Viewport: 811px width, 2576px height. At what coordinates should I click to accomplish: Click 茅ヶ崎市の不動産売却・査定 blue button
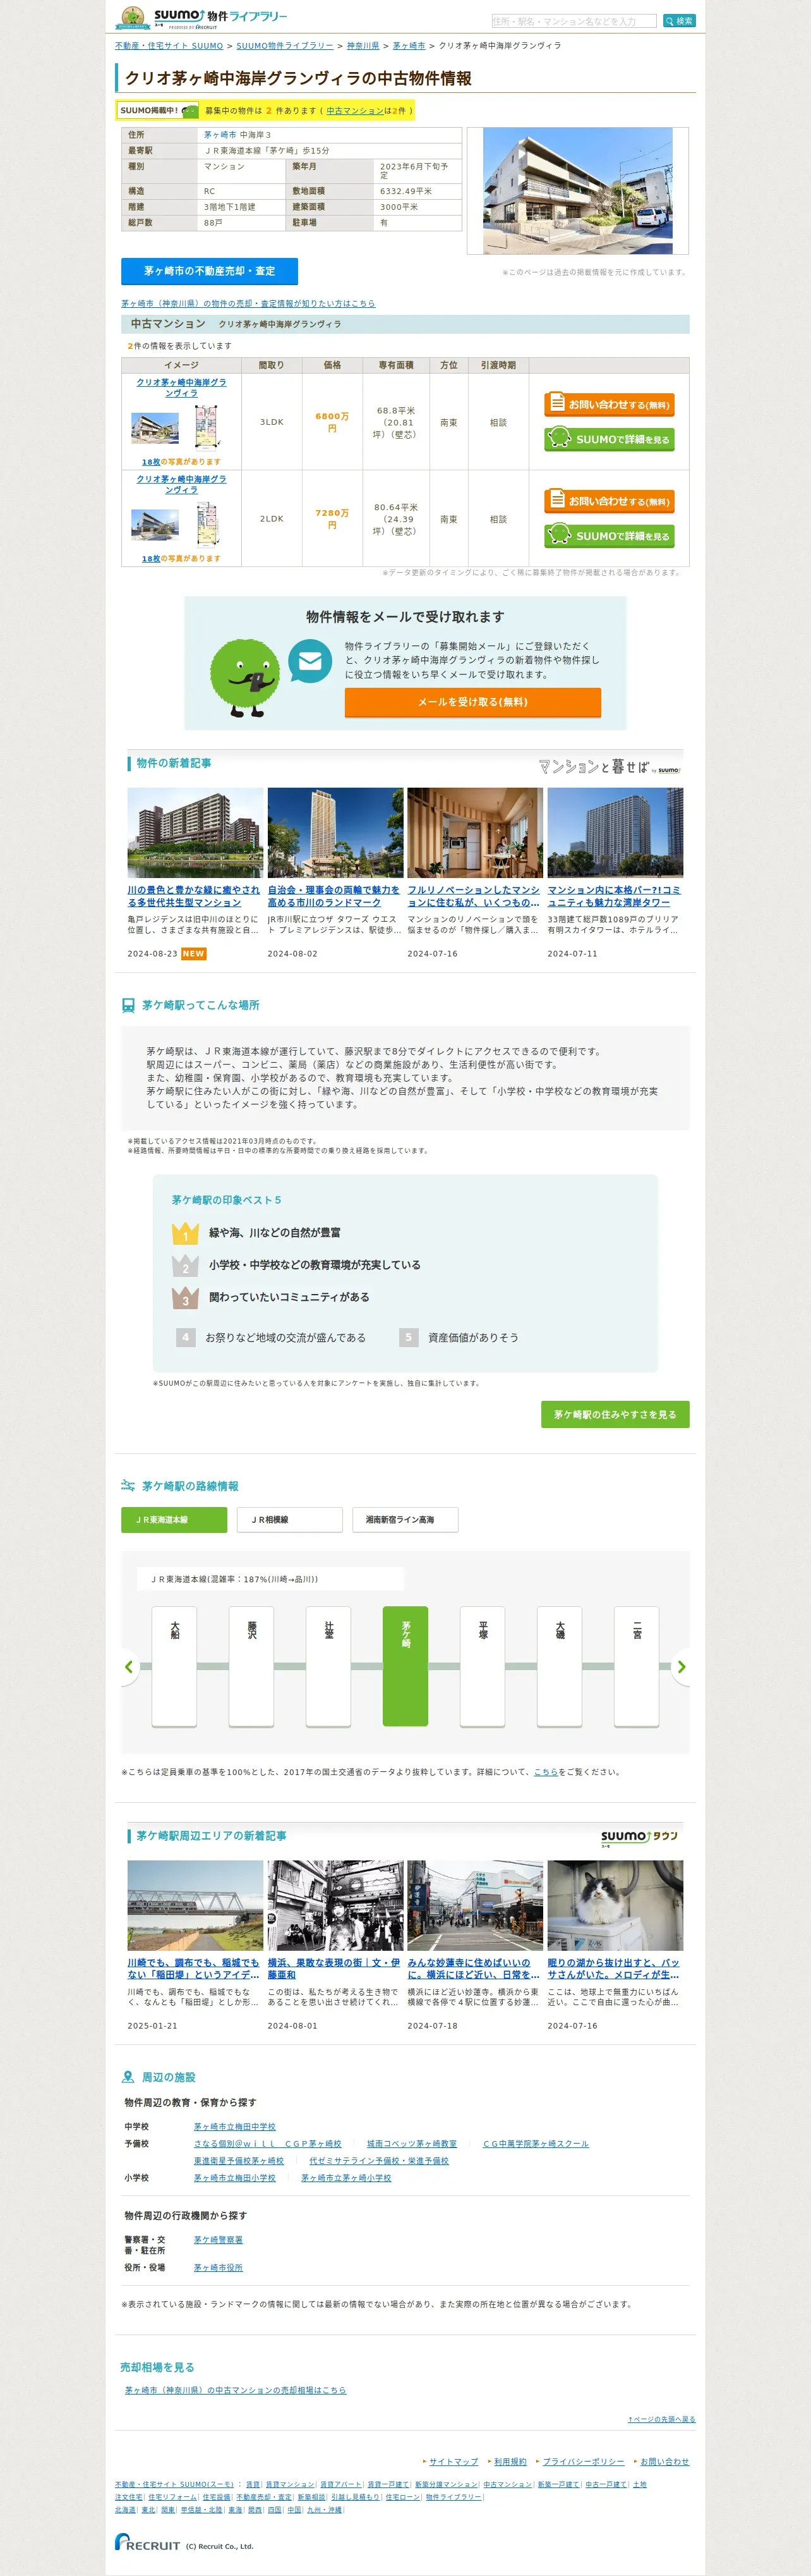(x=210, y=271)
